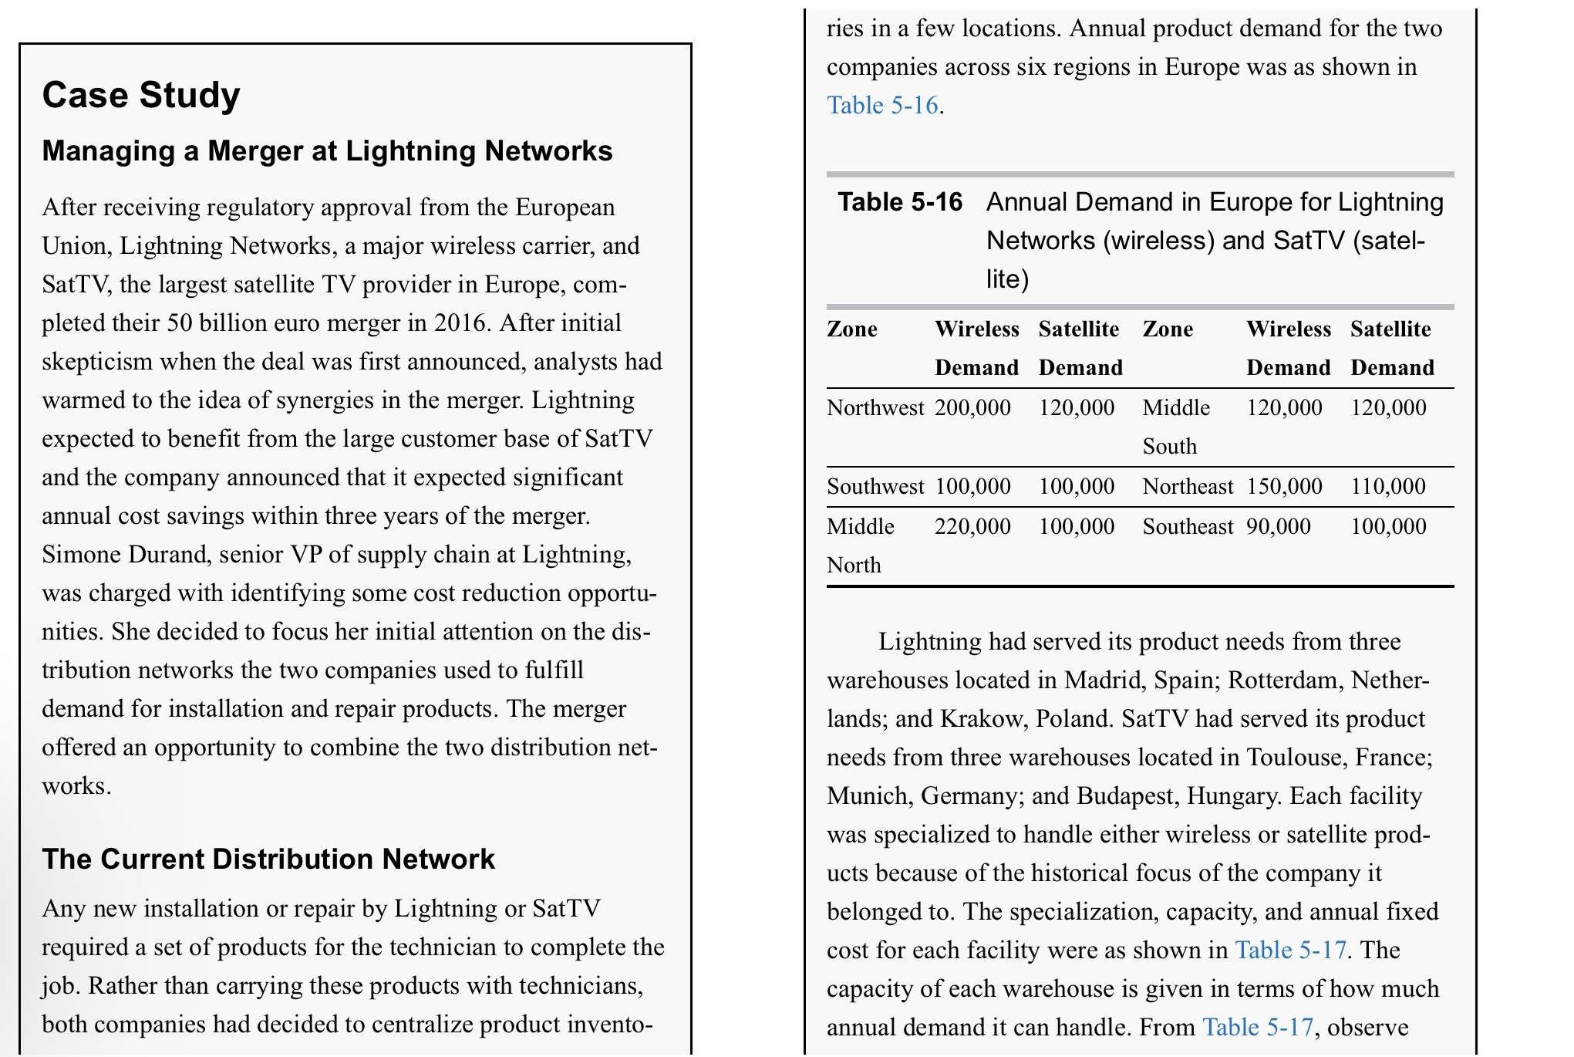Click the 200,000 wireless demand value
This screenshot has width=1574, height=1057.
pos(972,408)
